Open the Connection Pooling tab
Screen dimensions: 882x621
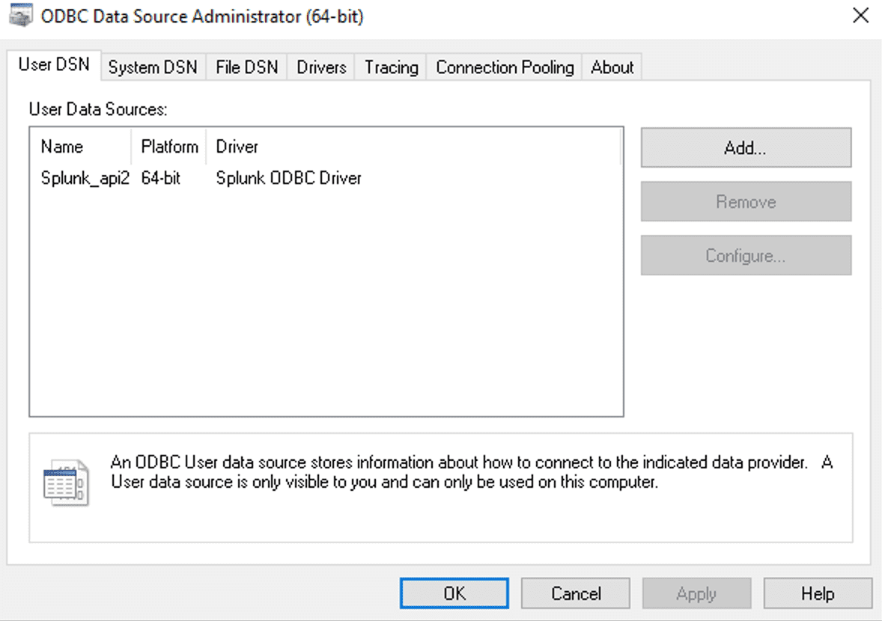(503, 67)
